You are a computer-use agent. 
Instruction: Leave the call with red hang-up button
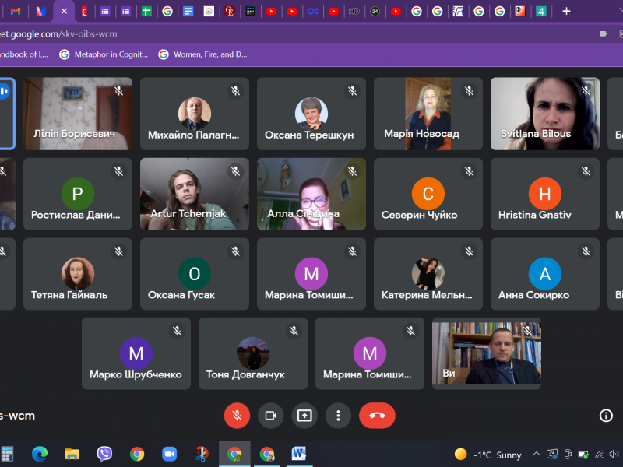point(377,416)
